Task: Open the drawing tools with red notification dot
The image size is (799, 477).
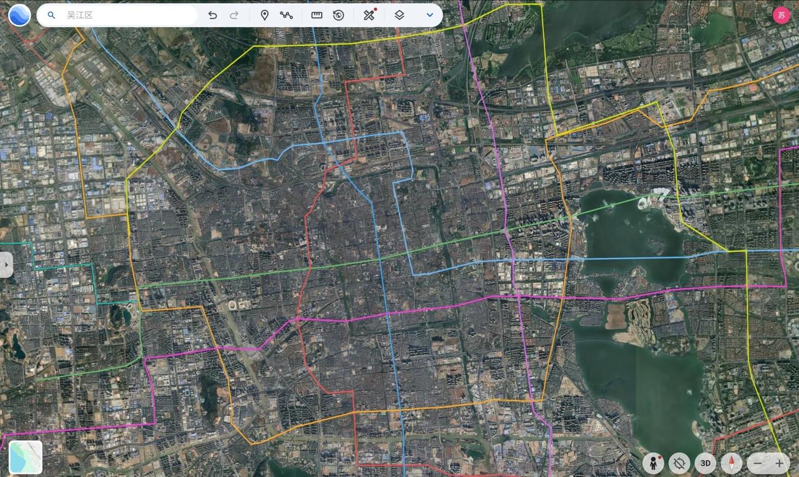Action: pos(368,14)
